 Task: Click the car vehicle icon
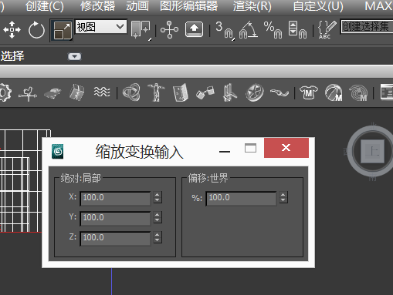point(53,93)
